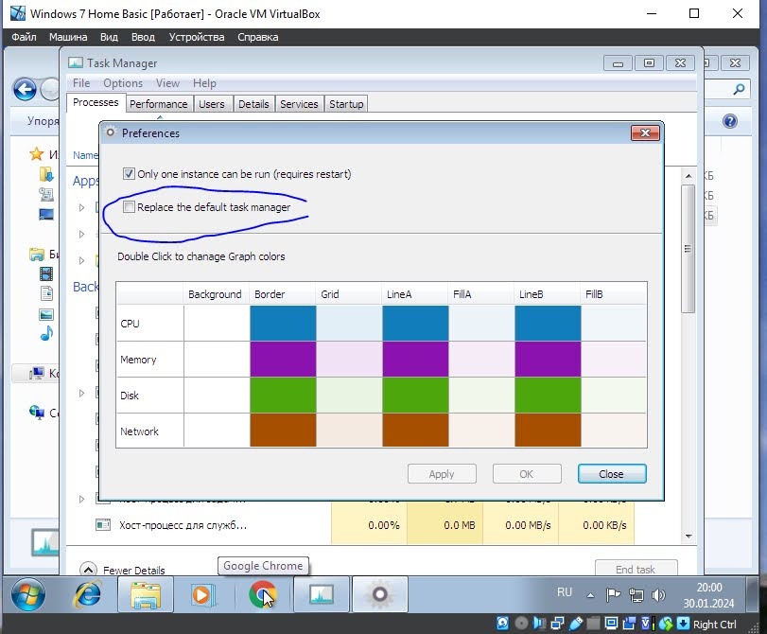Close Preferences with red X button

(645, 132)
